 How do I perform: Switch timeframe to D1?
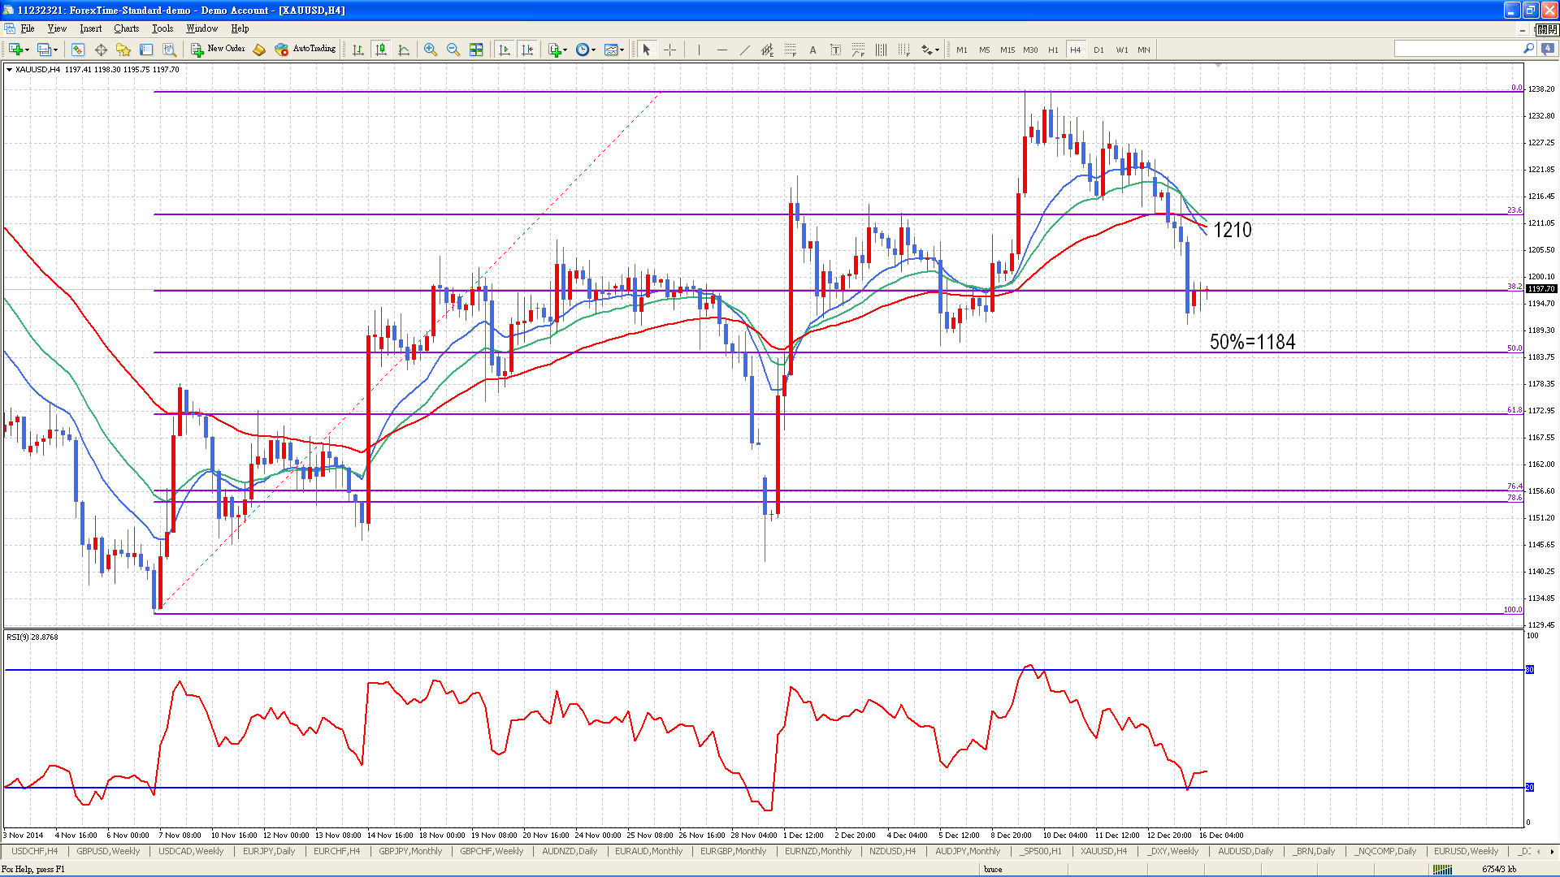click(1098, 50)
